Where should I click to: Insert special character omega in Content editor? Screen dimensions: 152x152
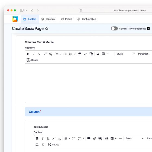37,145
